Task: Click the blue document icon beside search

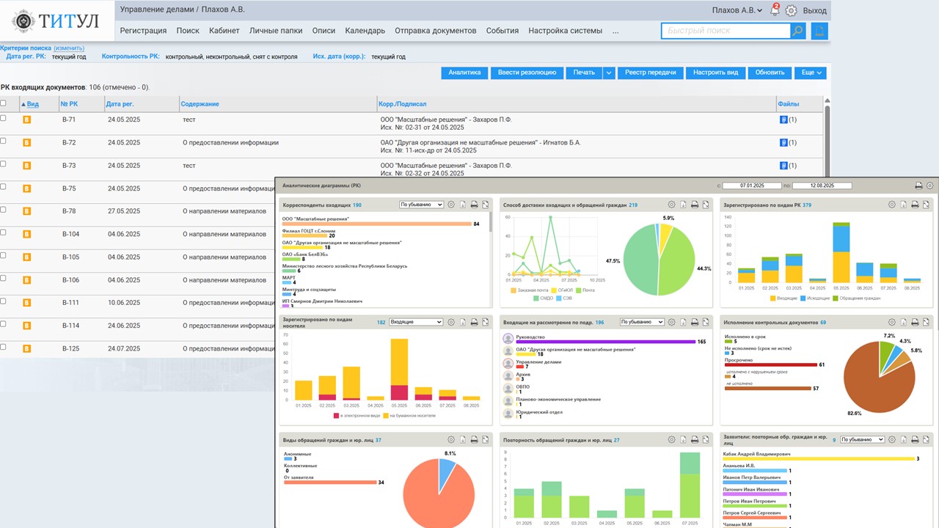Action: click(819, 31)
